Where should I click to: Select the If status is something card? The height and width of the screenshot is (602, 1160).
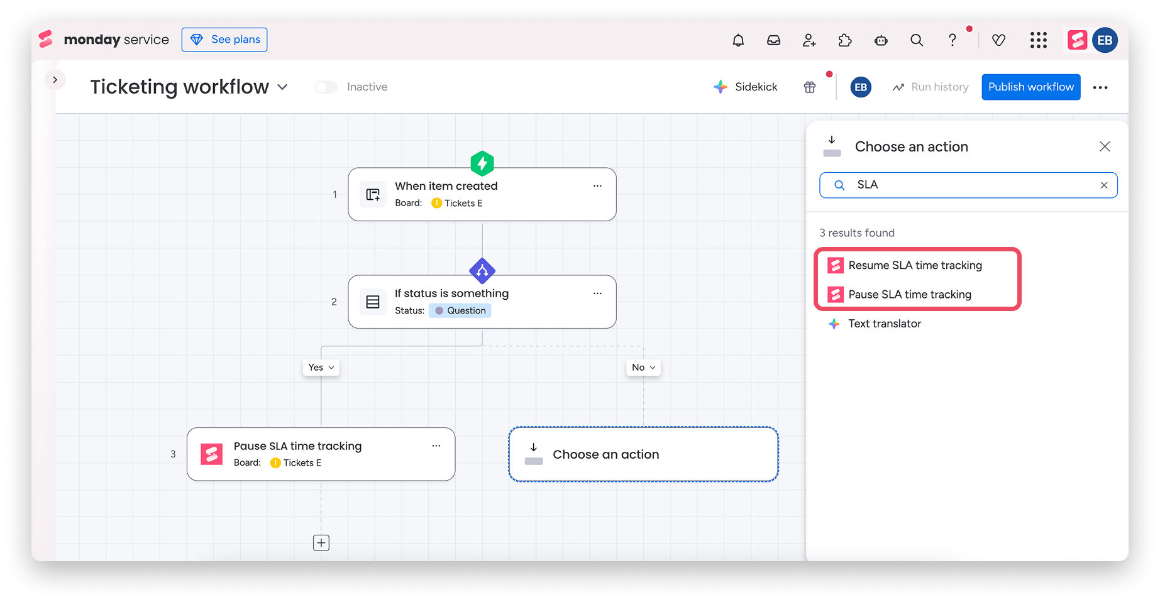482,302
